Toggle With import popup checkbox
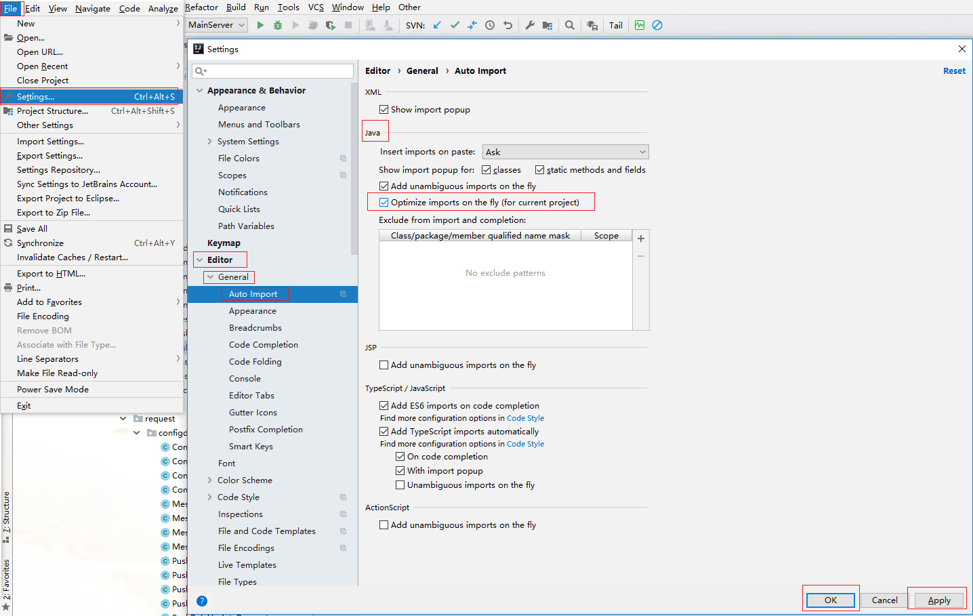This screenshot has height=616, width=973. click(400, 471)
